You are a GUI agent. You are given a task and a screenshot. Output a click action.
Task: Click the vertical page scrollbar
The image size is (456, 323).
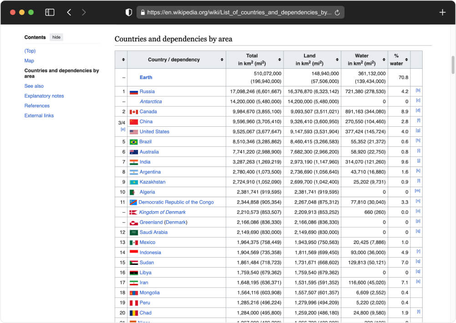452,66
